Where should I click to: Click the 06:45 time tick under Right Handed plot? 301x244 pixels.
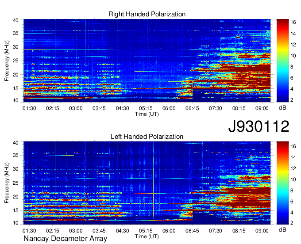(x=192, y=108)
